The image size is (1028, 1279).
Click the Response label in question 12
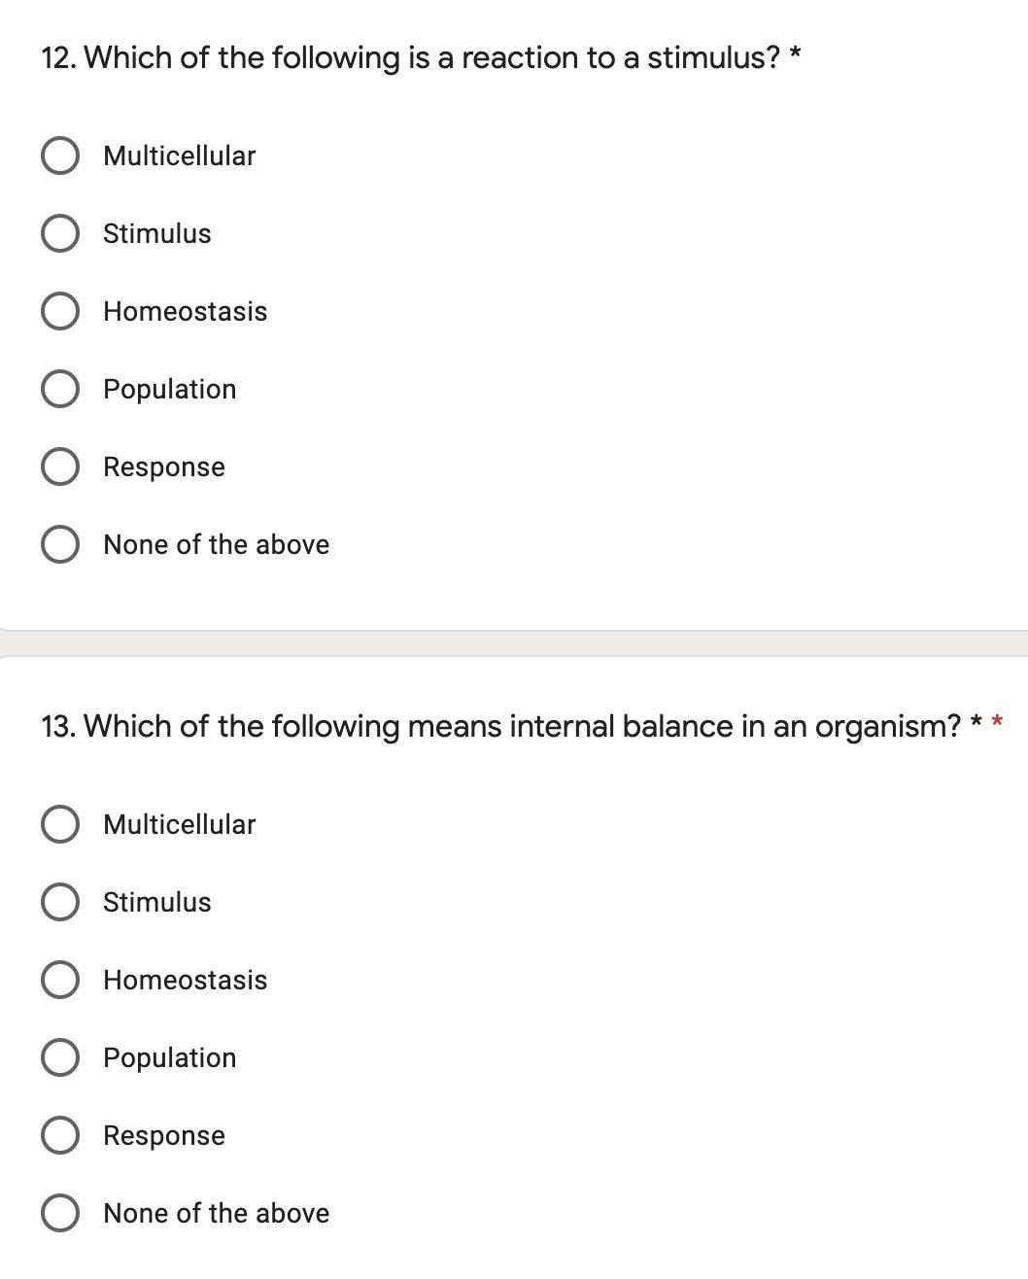pyautogui.click(x=163, y=467)
